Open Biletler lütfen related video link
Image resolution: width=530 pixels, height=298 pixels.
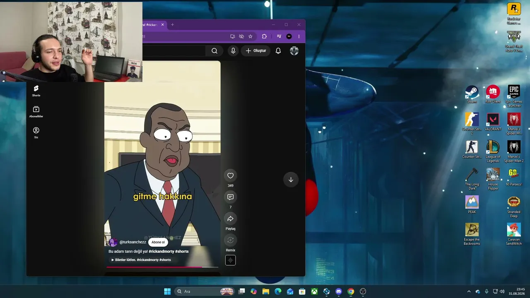click(141, 260)
